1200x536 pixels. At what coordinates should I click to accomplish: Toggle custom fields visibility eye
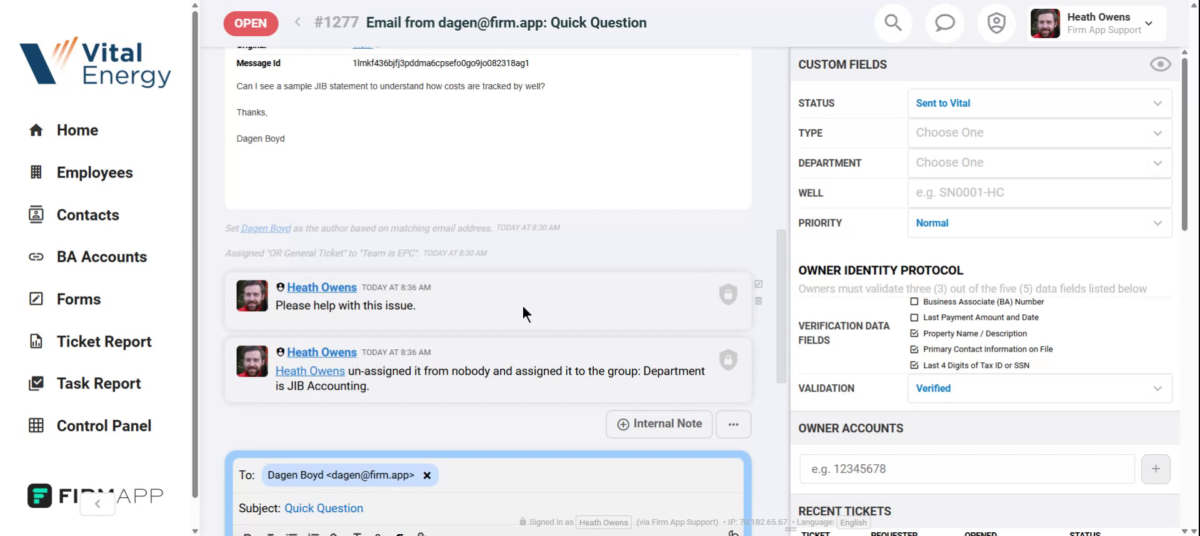coord(1160,64)
